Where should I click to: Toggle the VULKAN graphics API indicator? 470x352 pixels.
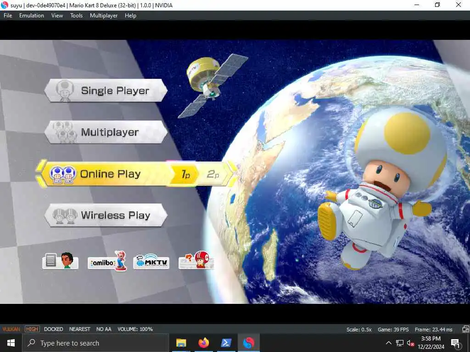[x=11, y=329]
